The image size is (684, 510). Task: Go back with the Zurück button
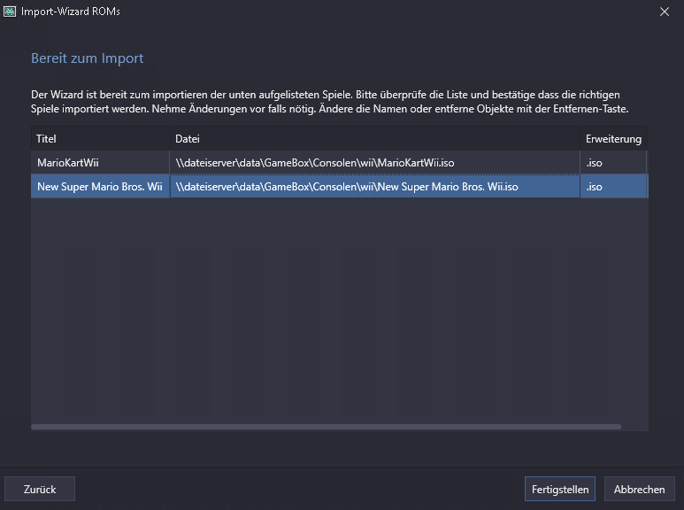40,489
